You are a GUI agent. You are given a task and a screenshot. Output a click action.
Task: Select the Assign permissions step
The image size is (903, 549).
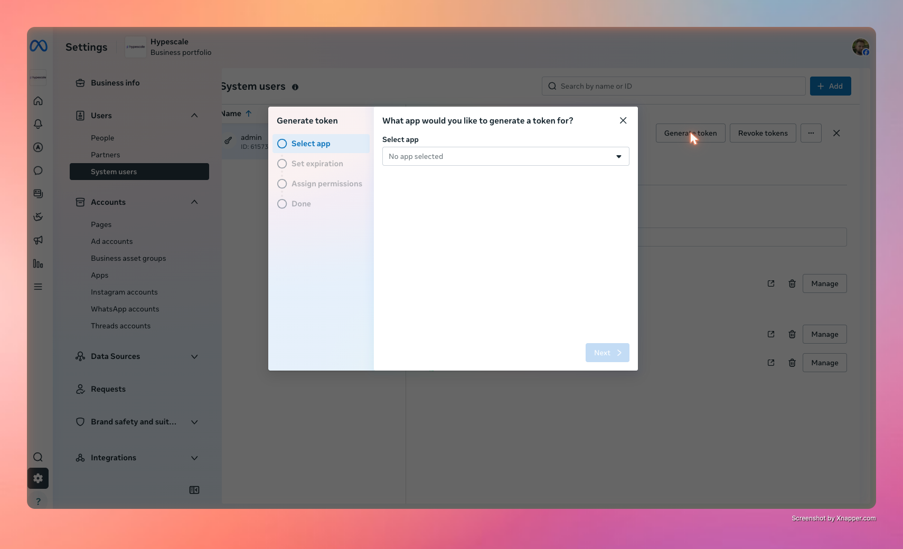pyautogui.click(x=321, y=184)
